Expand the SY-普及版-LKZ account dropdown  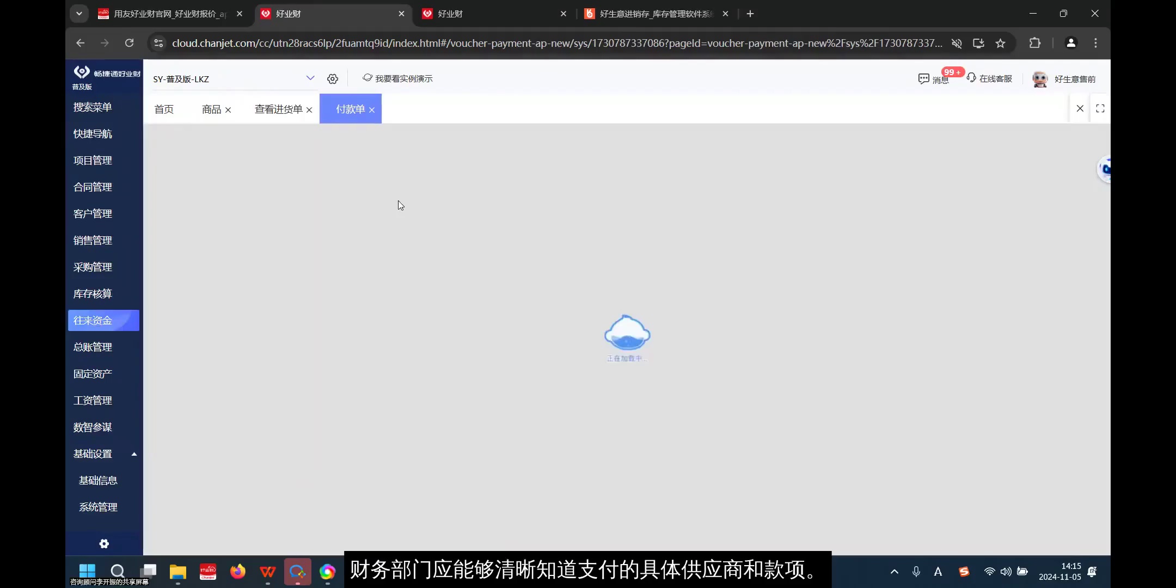click(x=310, y=78)
